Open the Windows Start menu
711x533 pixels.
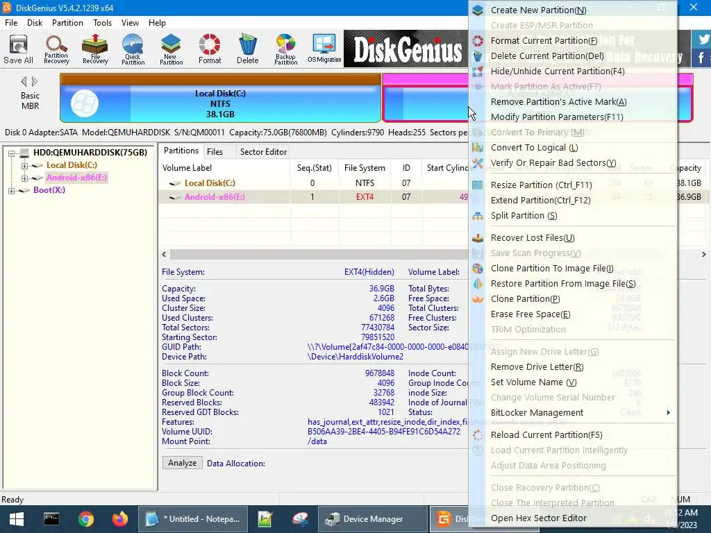point(17,519)
